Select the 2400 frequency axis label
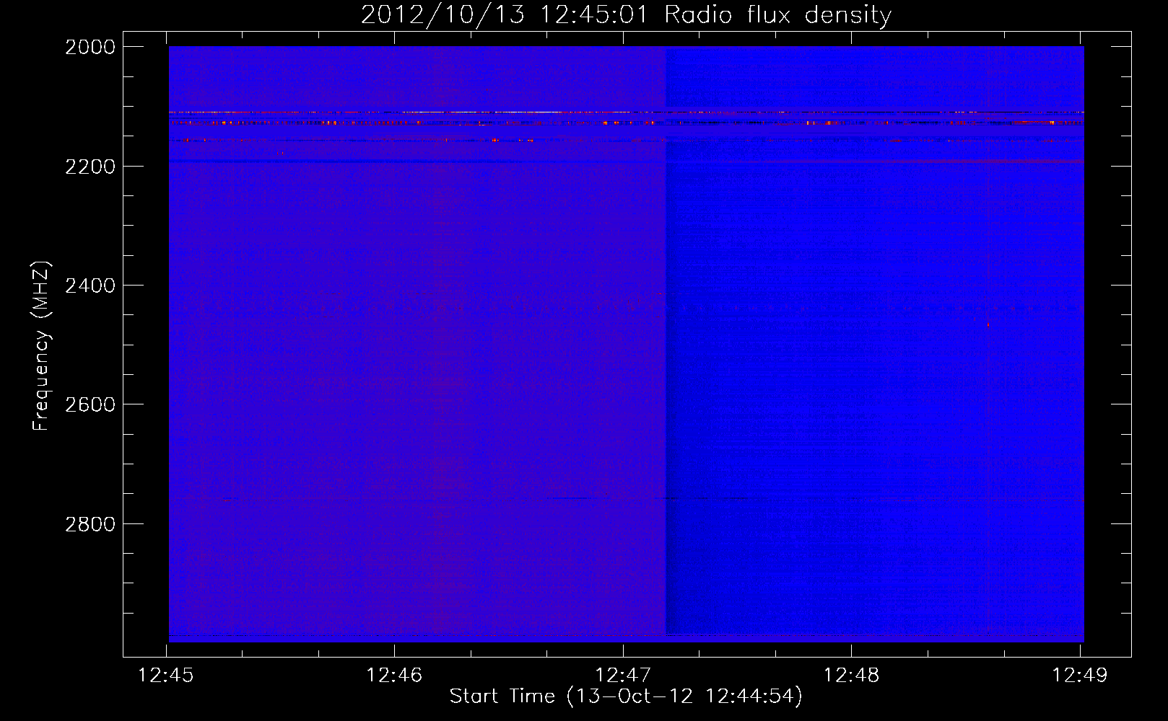The width and height of the screenshot is (1168, 721). pyautogui.click(x=90, y=286)
